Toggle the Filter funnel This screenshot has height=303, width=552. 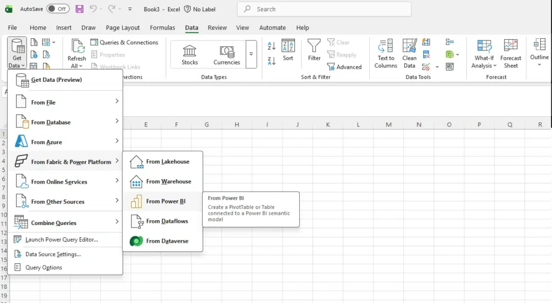(314, 50)
